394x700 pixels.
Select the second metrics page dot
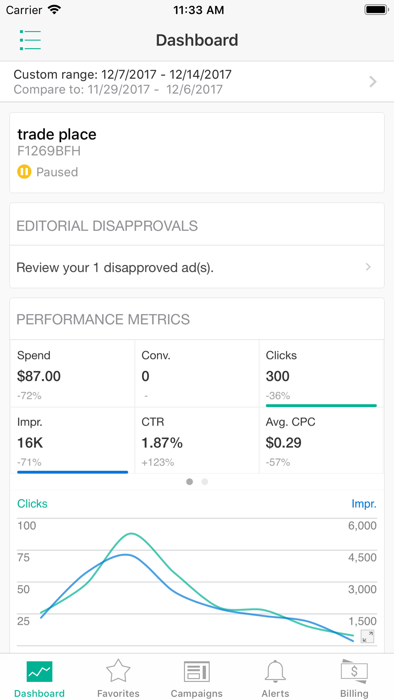pyautogui.click(x=204, y=481)
